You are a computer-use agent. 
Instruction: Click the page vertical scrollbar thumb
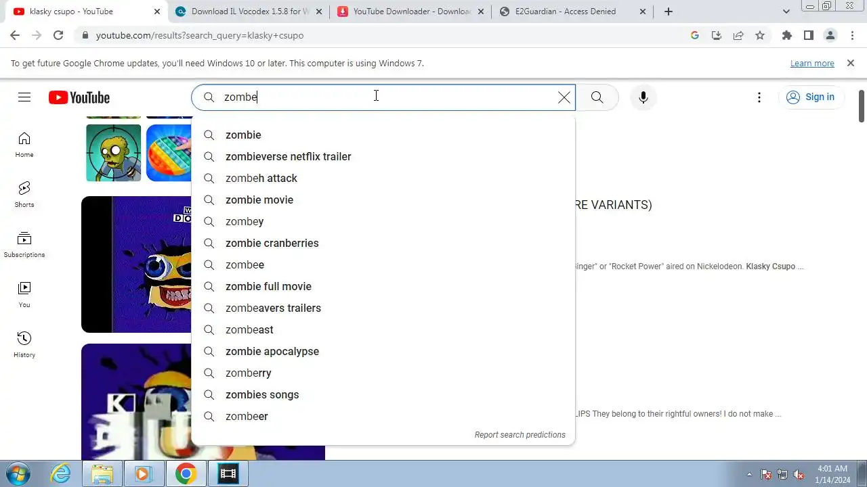pyautogui.click(x=862, y=106)
